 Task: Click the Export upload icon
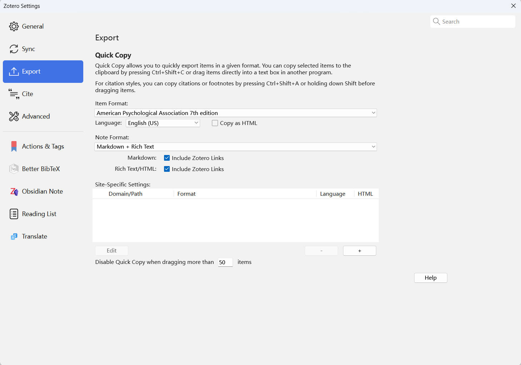pyautogui.click(x=14, y=71)
